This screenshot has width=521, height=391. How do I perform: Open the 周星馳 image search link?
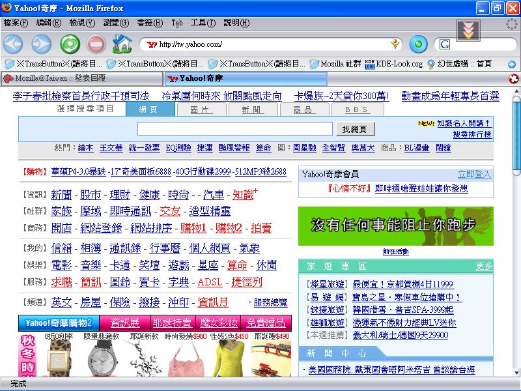pyautogui.click(x=304, y=148)
